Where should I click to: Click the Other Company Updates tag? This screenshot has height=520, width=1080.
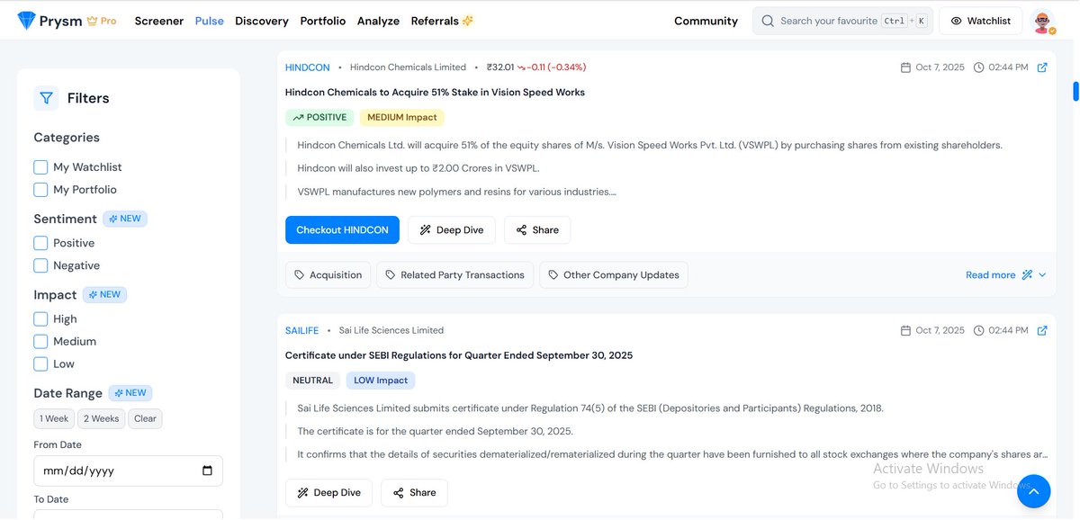point(614,275)
